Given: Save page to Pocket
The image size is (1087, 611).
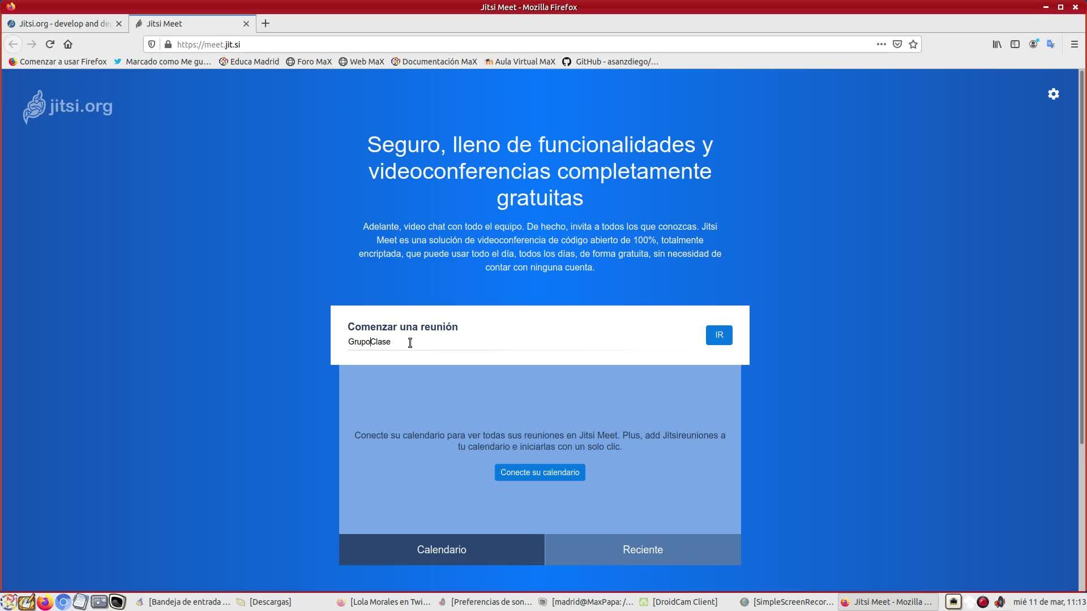Looking at the screenshot, I should (897, 44).
